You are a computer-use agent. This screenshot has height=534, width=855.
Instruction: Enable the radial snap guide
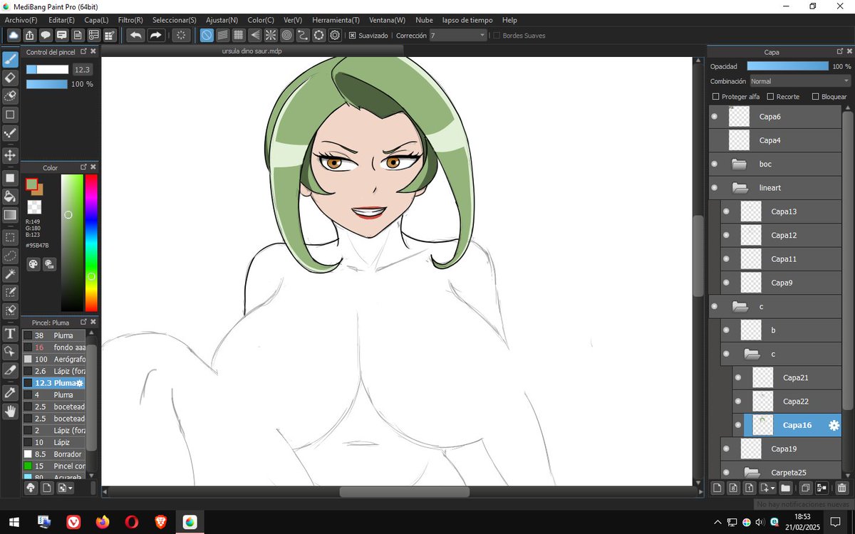pyautogui.click(x=271, y=35)
